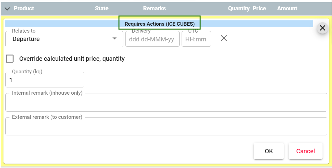Click the Quantity column header

pos(239,8)
